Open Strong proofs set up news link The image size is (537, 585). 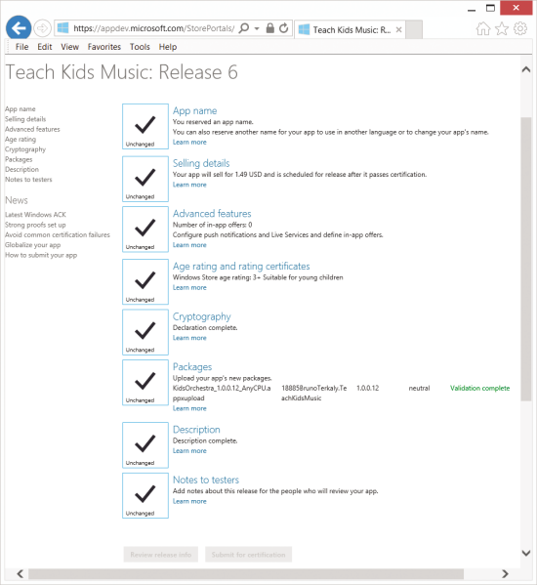click(x=35, y=225)
